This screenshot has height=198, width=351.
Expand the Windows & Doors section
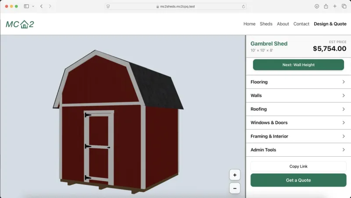298,123
